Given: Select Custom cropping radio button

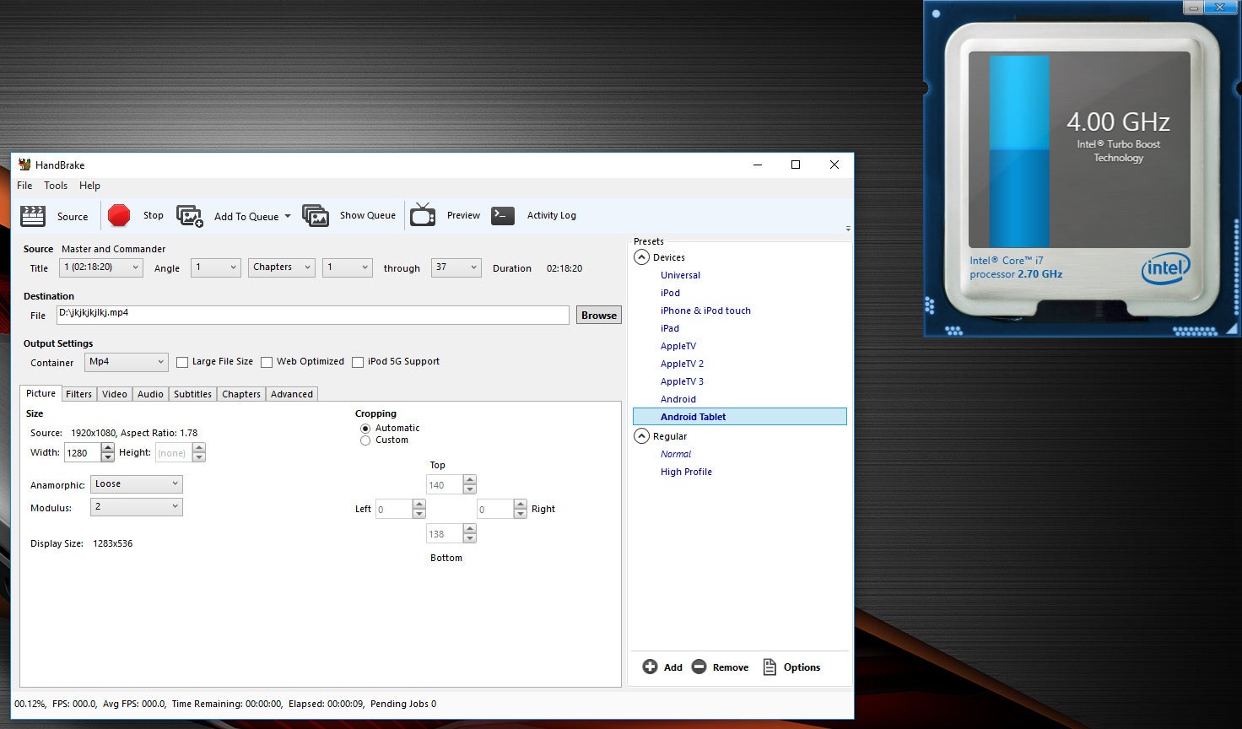Looking at the screenshot, I should [365, 440].
